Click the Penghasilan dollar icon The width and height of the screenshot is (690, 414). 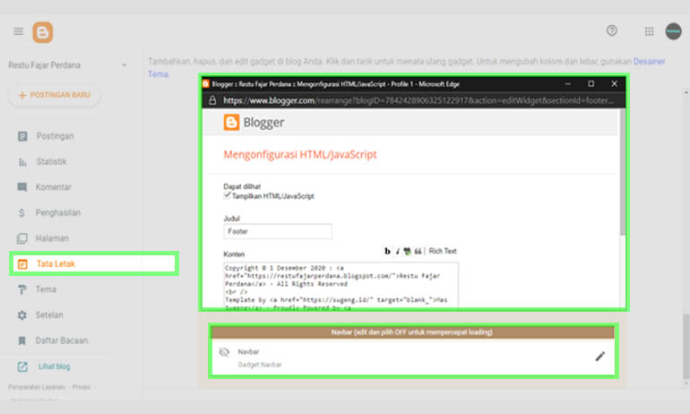click(22, 213)
